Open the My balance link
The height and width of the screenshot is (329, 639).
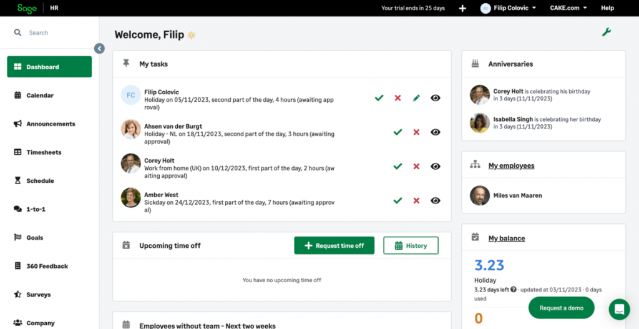pyautogui.click(x=507, y=238)
